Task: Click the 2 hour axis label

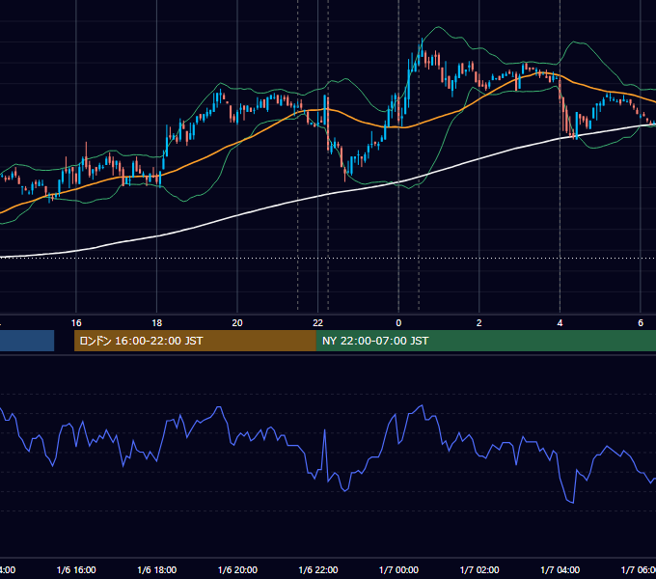Action: pos(479,322)
